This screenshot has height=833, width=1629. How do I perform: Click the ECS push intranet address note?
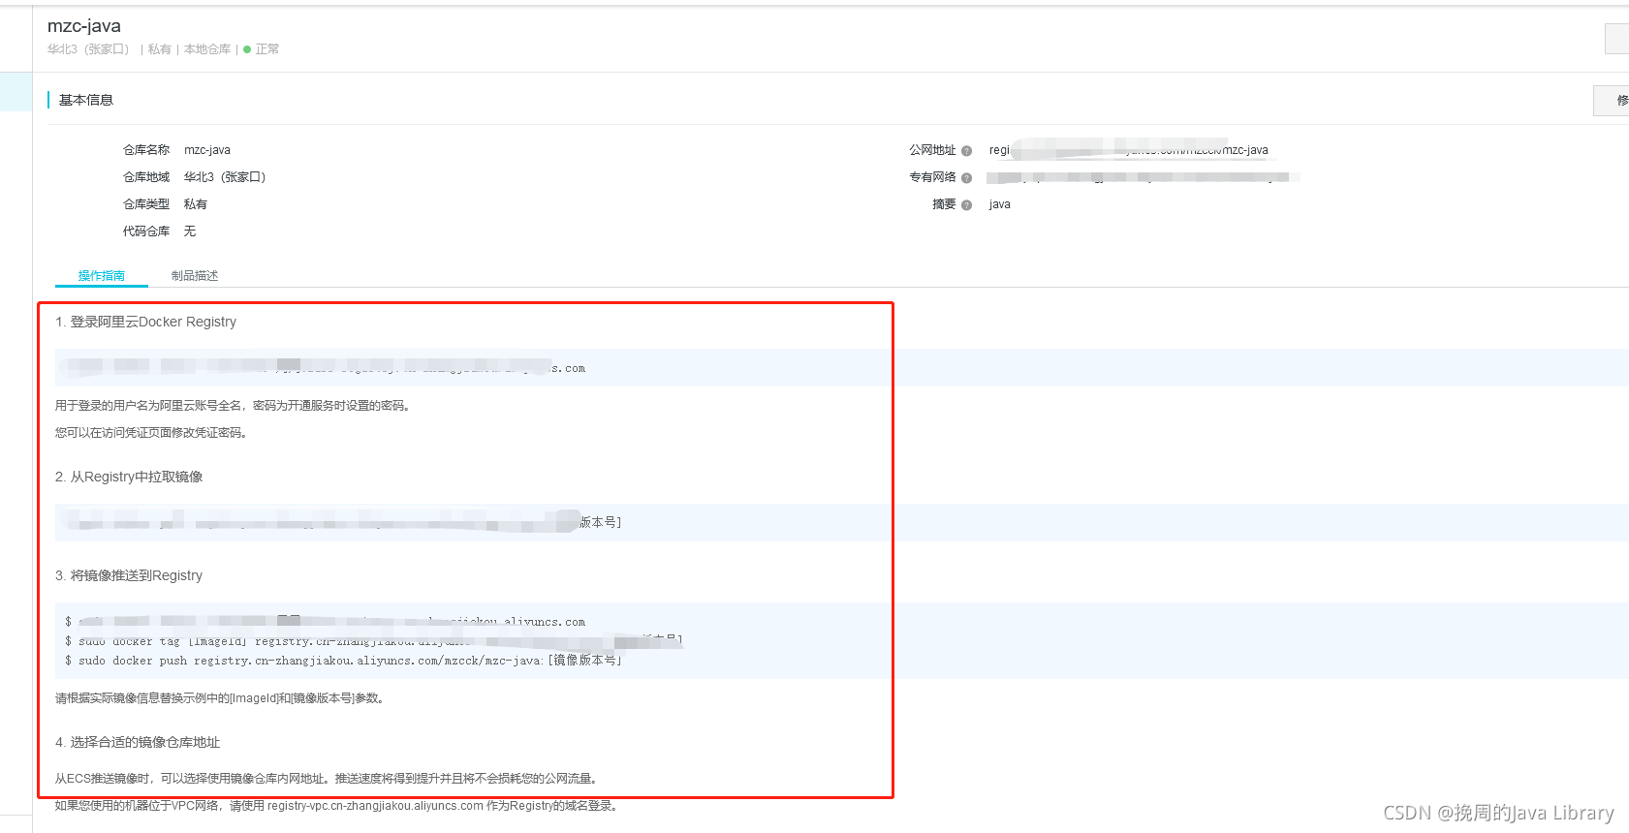pyautogui.click(x=329, y=779)
